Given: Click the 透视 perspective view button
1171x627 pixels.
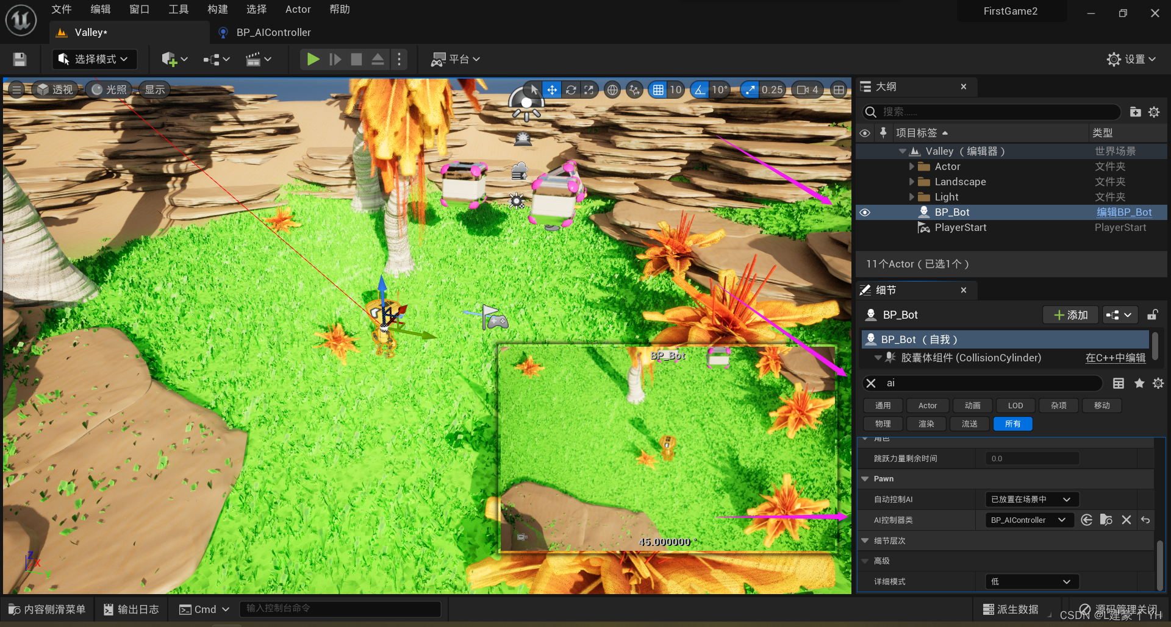Looking at the screenshot, I should [56, 90].
